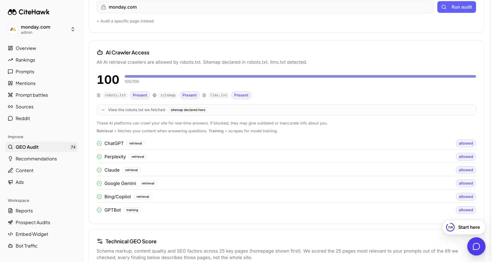492x262 pixels.
Task: Click the ChatGPT green check icon
Action: click(x=99, y=143)
